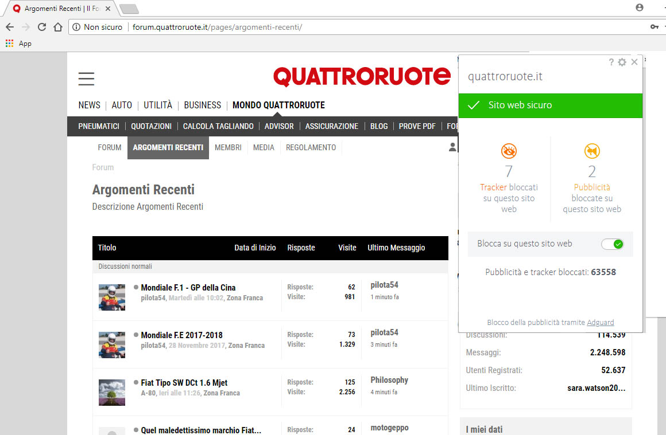Click the Adguard link in popup footer

coord(600,322)
